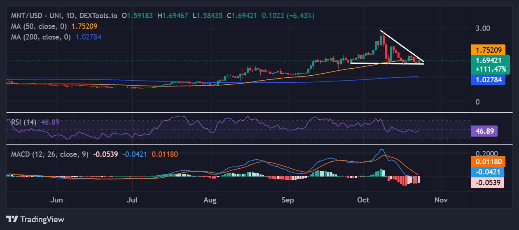Click the 0.2000 MACD axis label
The width and height of the screenshot is (519, 230).
point(486,153)
